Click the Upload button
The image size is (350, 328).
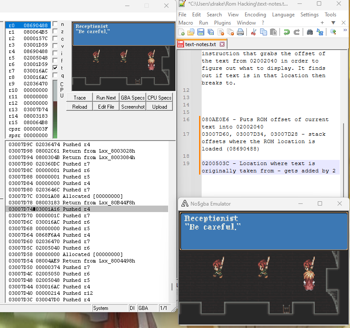[x=160, y=107]
